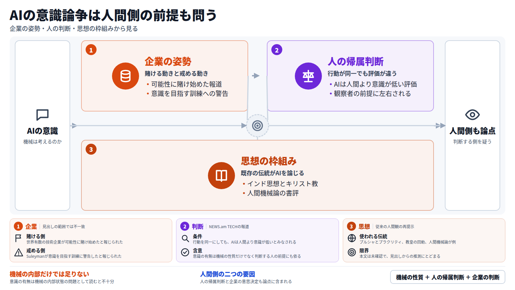Click the line 本文は未確認で、見出しからの推測にとどまる
Viewport: 515px width, 290px height.
(x=400, y=256)
